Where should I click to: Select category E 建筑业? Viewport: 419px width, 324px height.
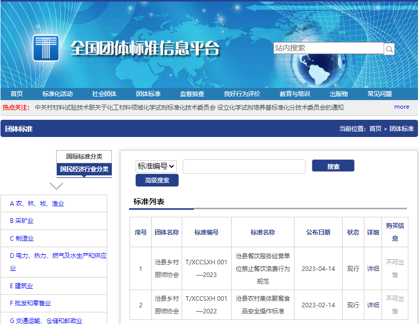click(x=21, y=286)
